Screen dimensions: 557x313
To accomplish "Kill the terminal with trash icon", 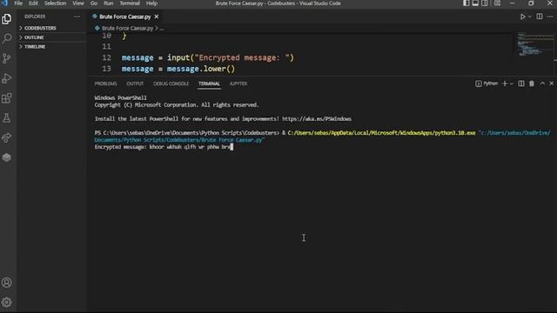I will (532, 83).
